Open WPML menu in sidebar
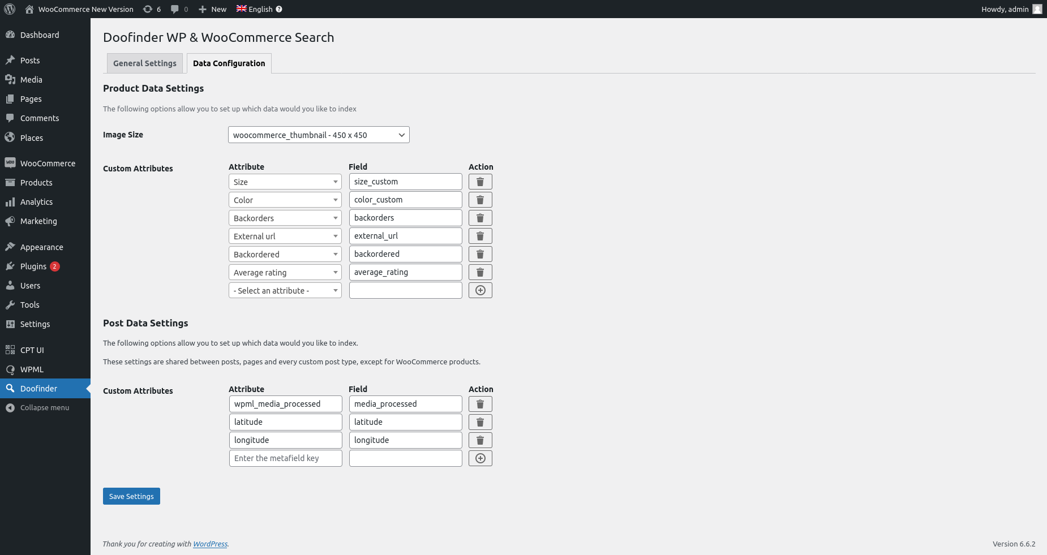Screen dimensions: 1047x555 (45, 369)
